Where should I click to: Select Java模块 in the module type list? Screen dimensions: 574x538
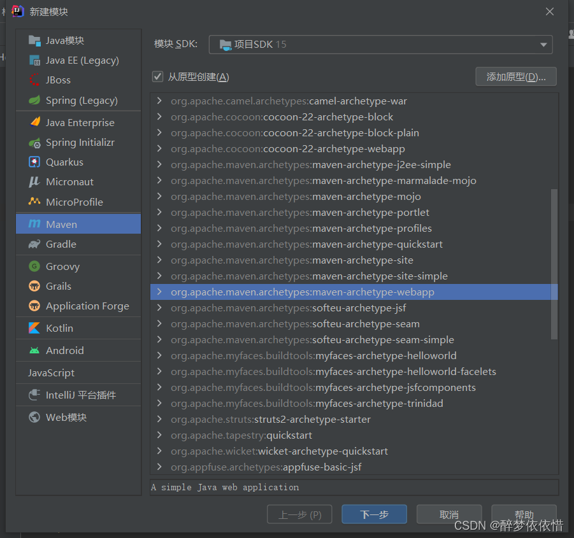pyautogui.click(x=78, y=41)
